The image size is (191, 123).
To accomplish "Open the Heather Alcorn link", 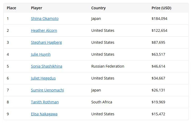I will [44, 30].
